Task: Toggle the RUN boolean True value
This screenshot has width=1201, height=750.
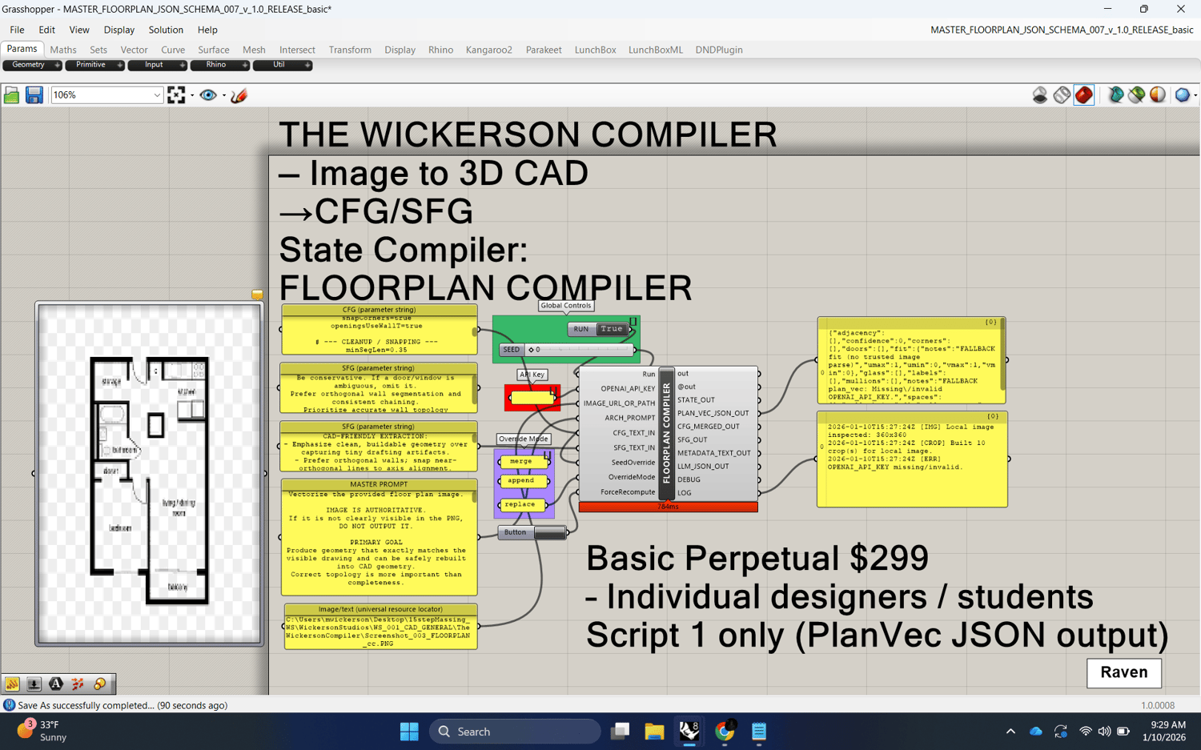Action: point(612,329)
